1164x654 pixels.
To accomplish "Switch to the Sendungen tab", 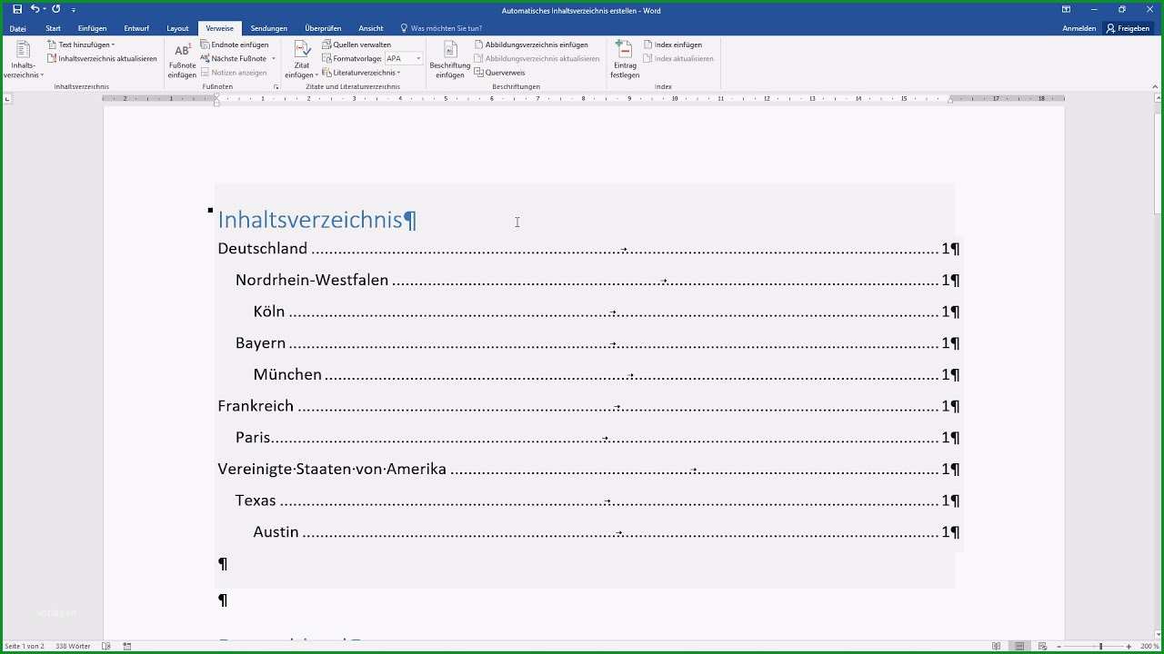I will pyautogui.click(x=269, y=28).
